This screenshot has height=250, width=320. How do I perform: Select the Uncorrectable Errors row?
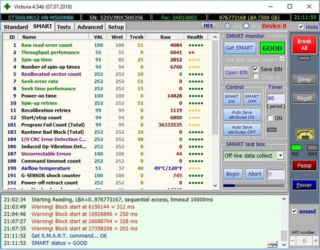107,154
